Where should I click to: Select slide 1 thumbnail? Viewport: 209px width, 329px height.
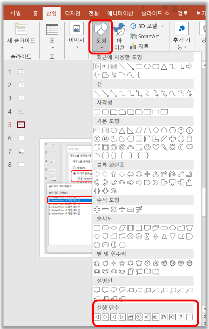coord(21,72)
